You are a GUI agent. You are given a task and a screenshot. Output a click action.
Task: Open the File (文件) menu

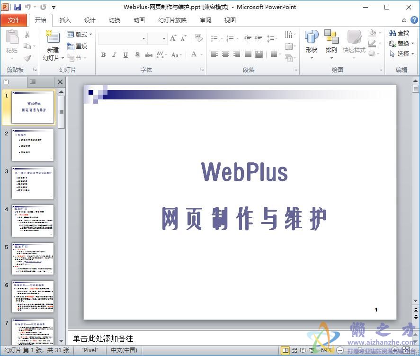[x=14, y=20]
